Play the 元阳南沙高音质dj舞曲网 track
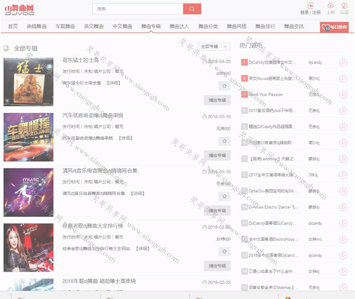Viewport: 355px width, 299px height. tap(343, 143)
